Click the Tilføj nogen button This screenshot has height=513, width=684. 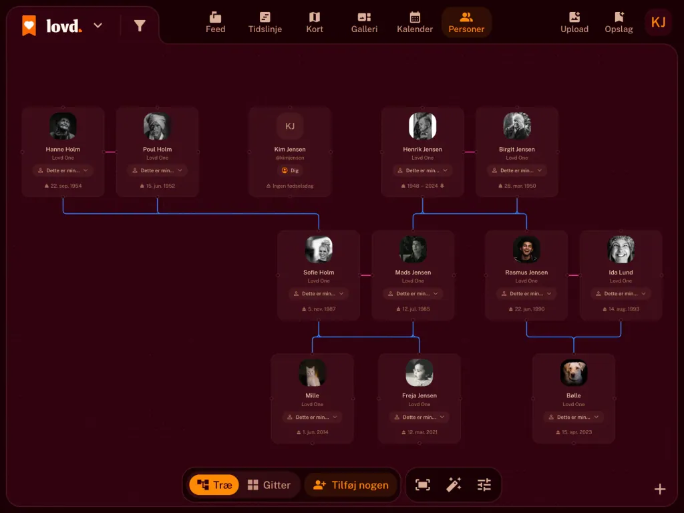(351, 485)
